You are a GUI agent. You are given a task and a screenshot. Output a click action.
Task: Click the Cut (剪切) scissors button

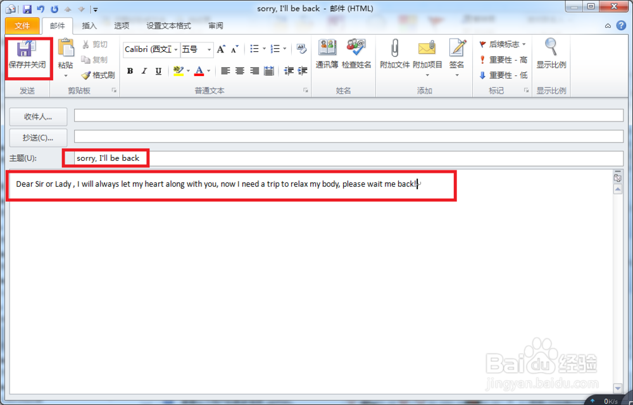95,44
